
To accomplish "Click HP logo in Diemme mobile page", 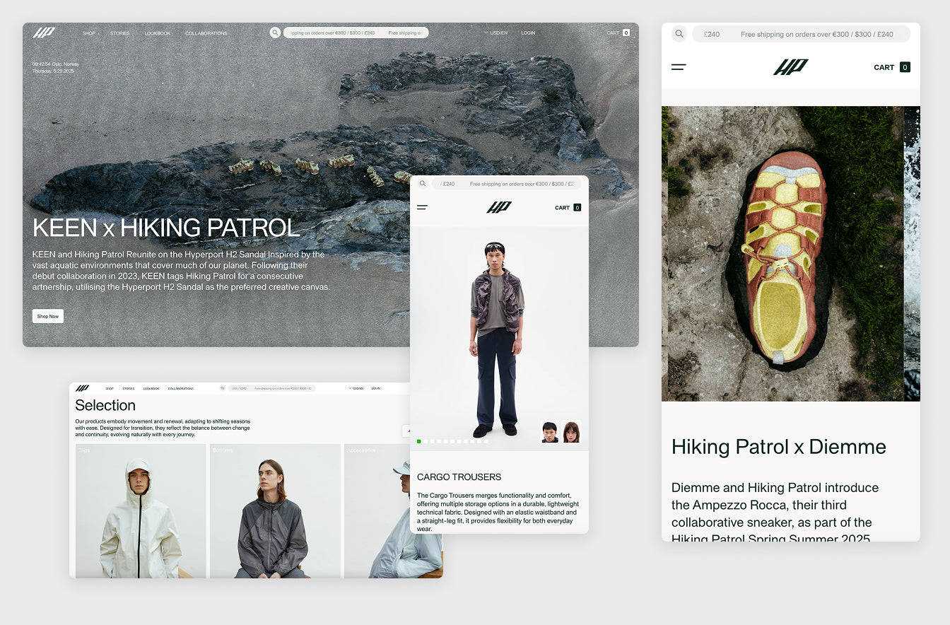I will tap(790, 67).
